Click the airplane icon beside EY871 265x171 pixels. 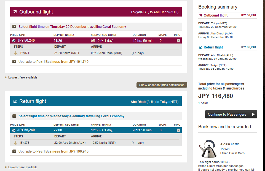pos(15,53)
